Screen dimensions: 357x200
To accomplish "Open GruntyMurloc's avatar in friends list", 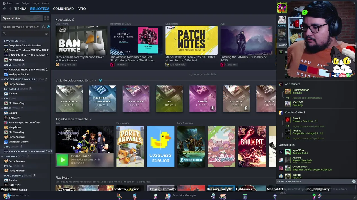I will click(x=288, y=91).
